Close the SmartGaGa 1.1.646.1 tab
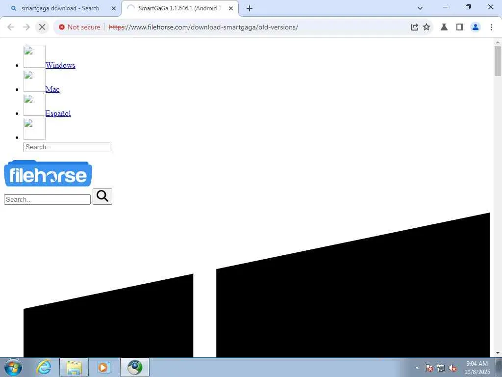The width and height of the screenshot is (502, 377). point(231,8)
